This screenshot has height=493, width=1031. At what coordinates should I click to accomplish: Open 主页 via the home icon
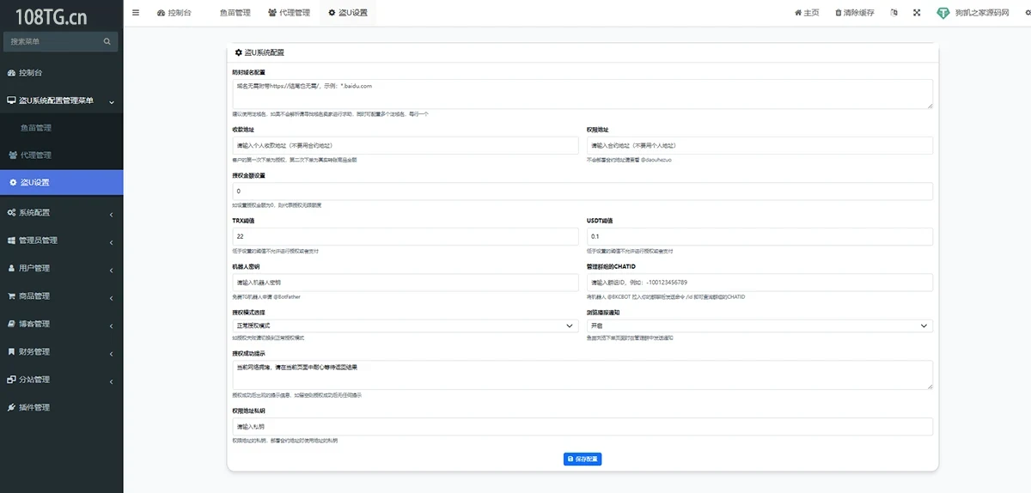(798, 13)
